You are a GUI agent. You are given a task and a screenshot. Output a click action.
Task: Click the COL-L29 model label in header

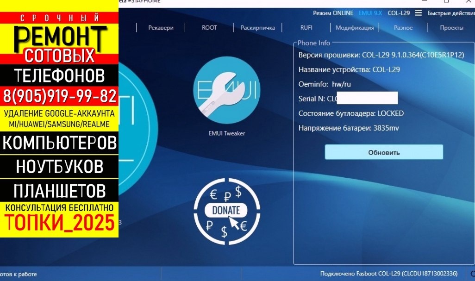(399, 13)
